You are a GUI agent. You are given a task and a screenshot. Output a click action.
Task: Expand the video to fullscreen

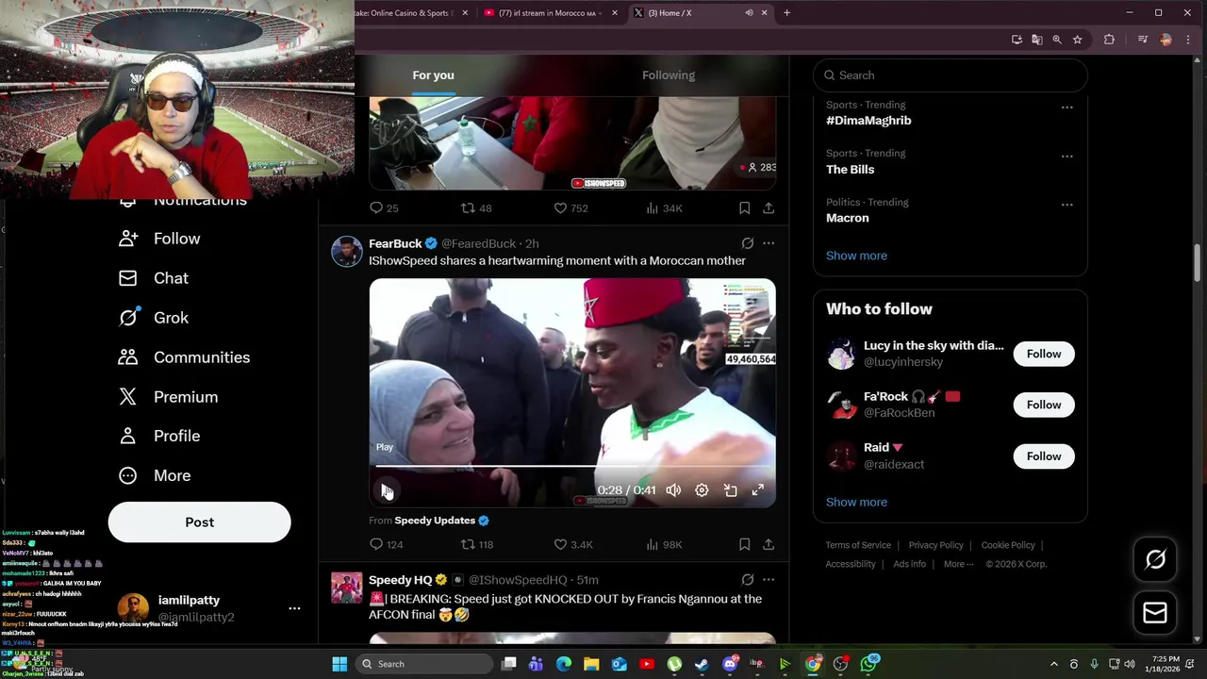(x=758, y=490)
